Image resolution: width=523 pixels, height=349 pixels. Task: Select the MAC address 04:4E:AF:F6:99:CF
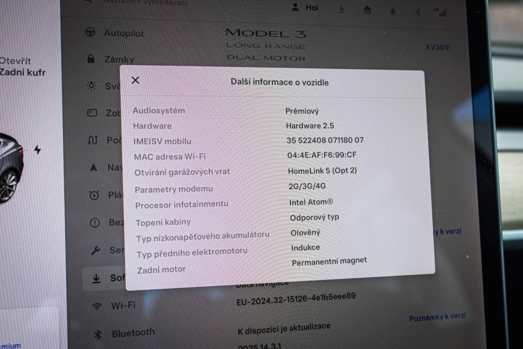click(x=322, y=155)
